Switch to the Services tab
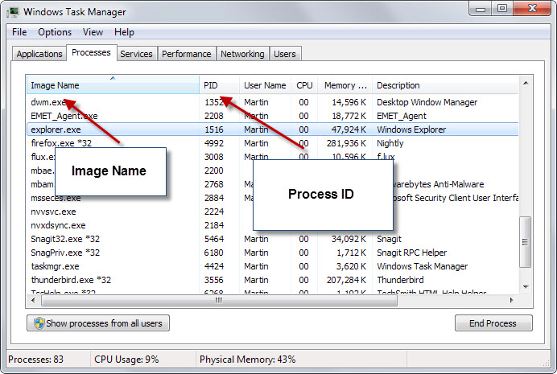Viewport: 557px width, 374px height. 136,54
